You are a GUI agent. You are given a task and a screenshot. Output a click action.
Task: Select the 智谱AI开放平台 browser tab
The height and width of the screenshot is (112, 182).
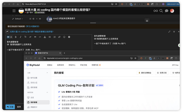(48, 53)
